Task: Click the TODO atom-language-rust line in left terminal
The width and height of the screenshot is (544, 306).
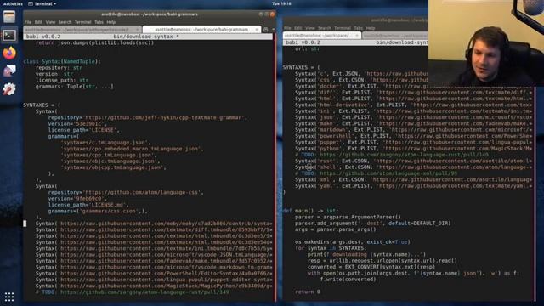Action: [x=132, y=292]
